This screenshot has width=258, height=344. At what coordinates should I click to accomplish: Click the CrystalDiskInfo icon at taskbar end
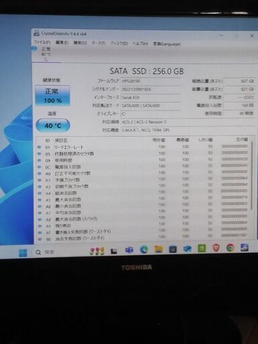pyautogui.click(x=245, y=247)
